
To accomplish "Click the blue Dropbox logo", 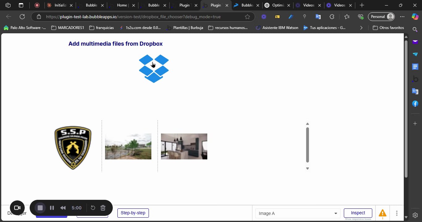I will tap(154, 68).
